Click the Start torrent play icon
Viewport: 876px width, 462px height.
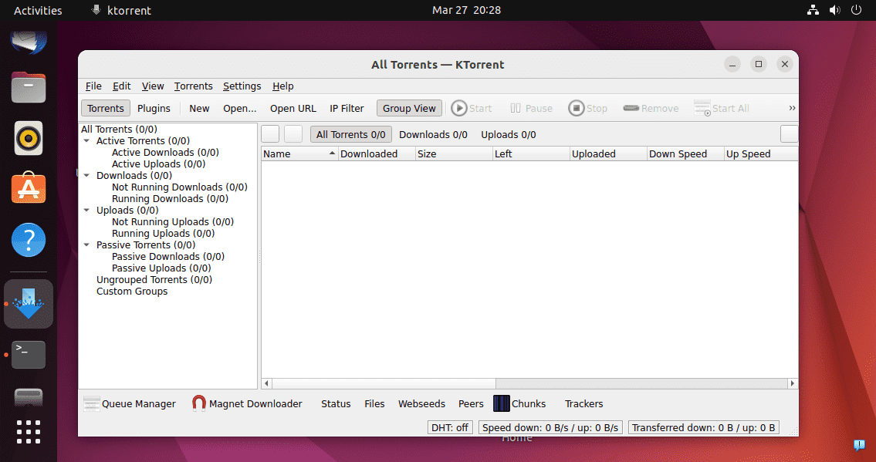(458, 108)
